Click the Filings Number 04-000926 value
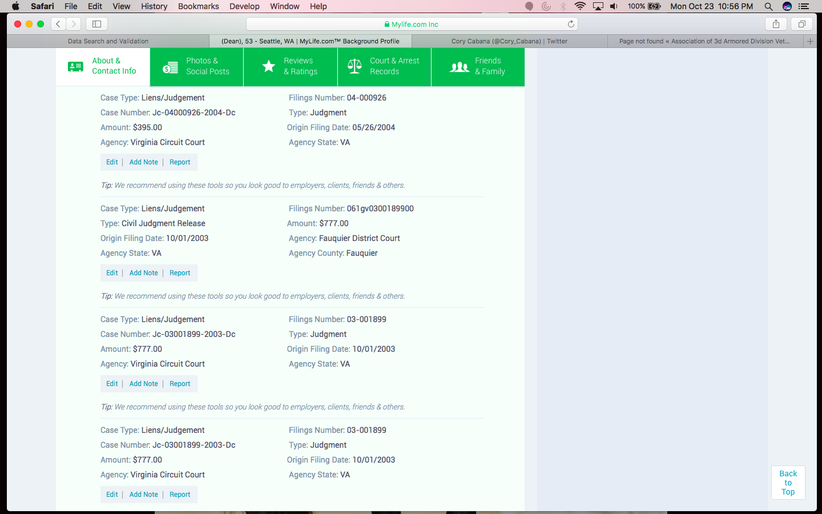 (x=366, y=98)
